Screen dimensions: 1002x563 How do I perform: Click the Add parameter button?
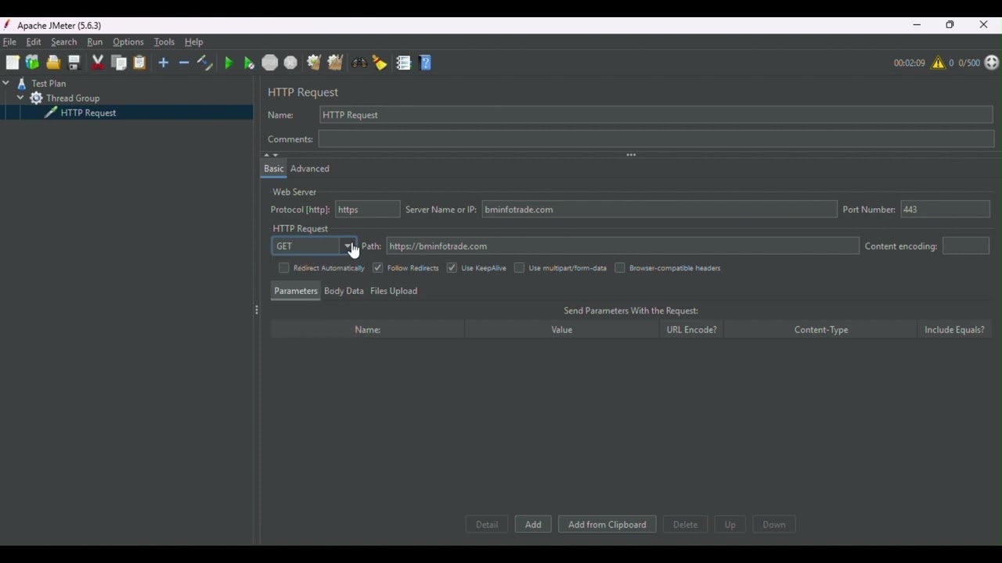pyautogui.click(x=533, y=525)
